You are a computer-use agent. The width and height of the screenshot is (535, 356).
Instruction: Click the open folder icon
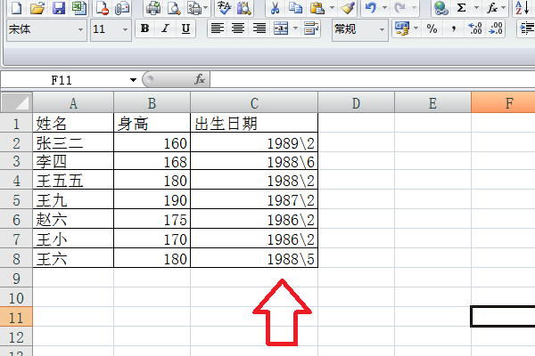37,8
